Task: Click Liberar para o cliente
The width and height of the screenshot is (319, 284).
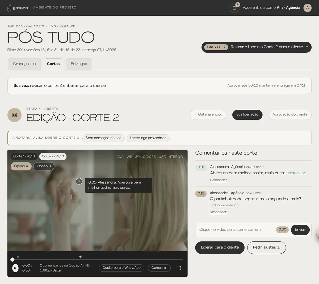Action: [x=220, y=248]
